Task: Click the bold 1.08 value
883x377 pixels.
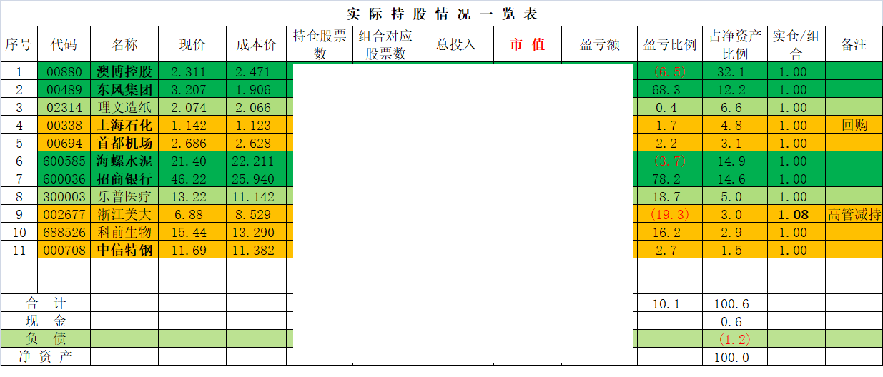Action: tap(796, 214)
